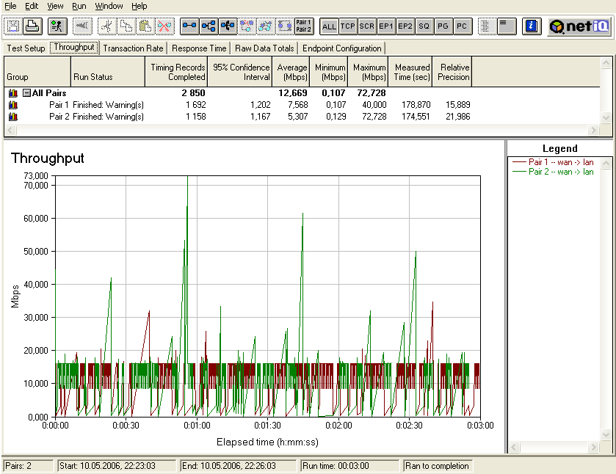Open the Run menu
Screen dimensions: 616x474
(79, 6)
